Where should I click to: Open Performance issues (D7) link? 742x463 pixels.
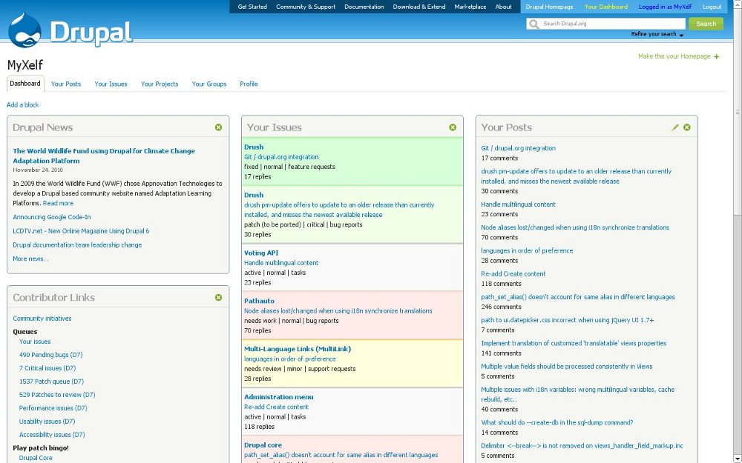pos(53,408)
